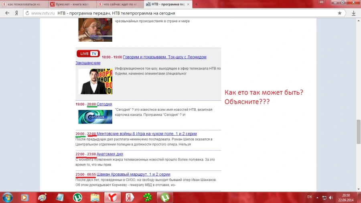Open the active uTorrent taskbar window
Screen dimensions: 361x203
[165, 197]
